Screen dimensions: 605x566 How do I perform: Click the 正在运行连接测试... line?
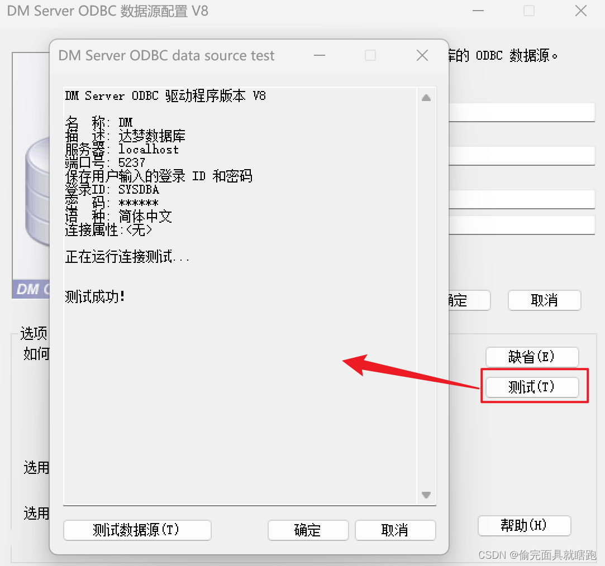(x=127, y=256)
